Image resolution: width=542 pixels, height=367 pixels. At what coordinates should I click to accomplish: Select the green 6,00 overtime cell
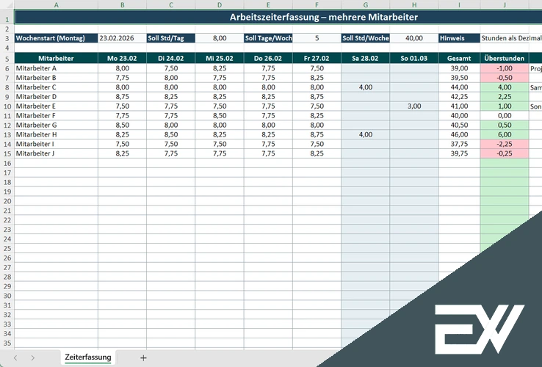(x=505, y=134)
